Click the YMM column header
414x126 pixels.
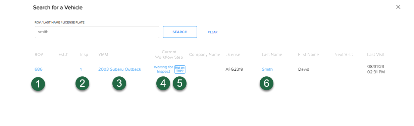[103, 55]
